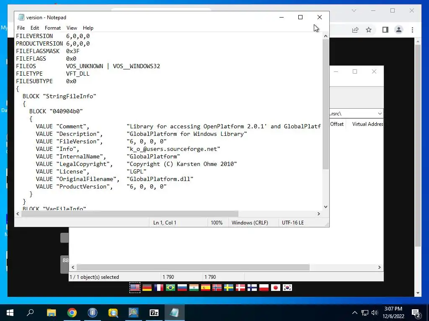
Task: Click the Offset column header
Action: 337,124
